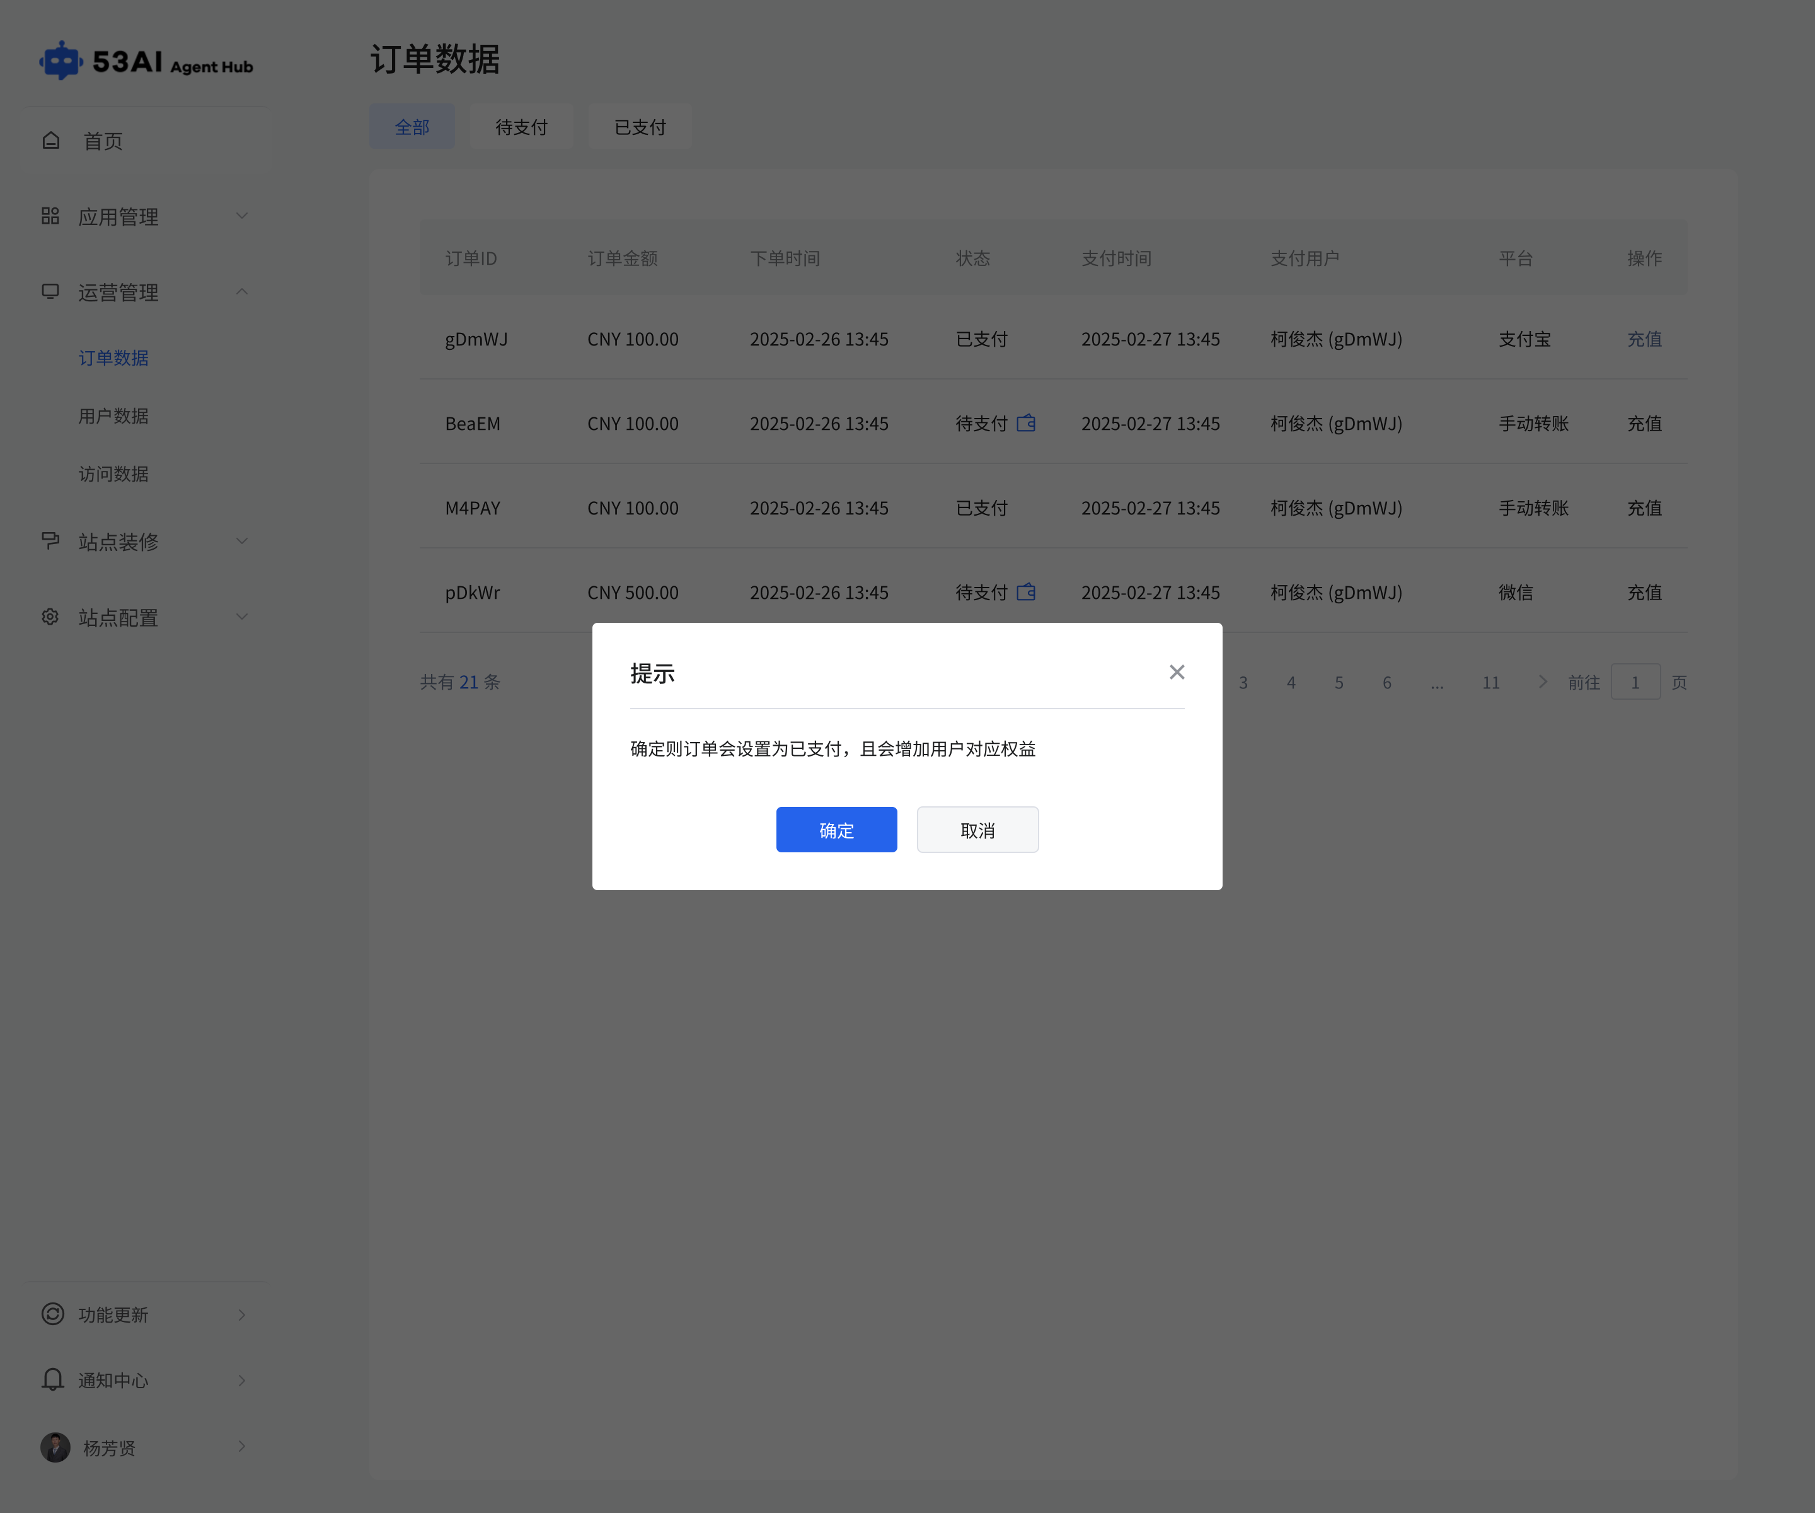Select the 已支付 tab
Screen dimensions: 1815x1513
(x=640, y=127)
